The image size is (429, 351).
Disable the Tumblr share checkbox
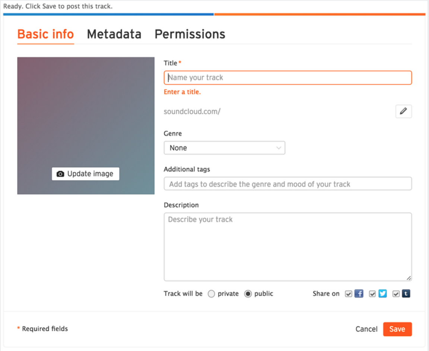396,294
